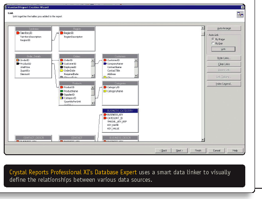Select the BUSINESS_DESCR table header

[120, 138]
